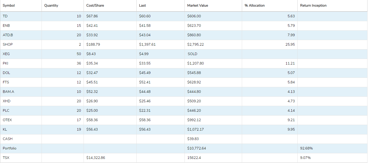Click the Quantity column header

pos(51,6)
